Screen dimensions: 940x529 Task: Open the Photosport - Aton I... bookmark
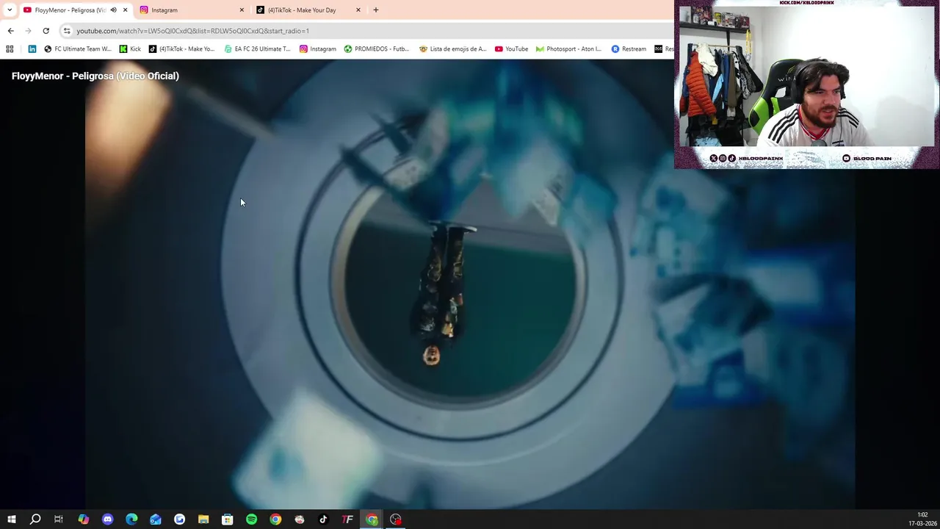[568, 49]
